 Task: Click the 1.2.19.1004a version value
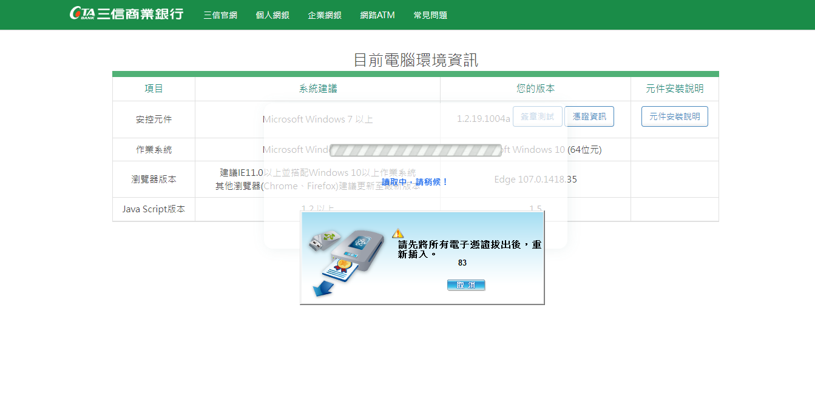click(x=484, y=119)
